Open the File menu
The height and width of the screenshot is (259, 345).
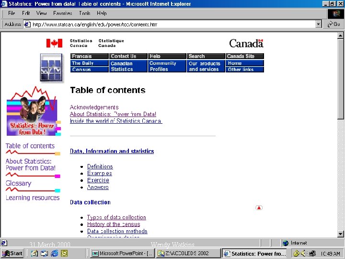tap(11, 13)
